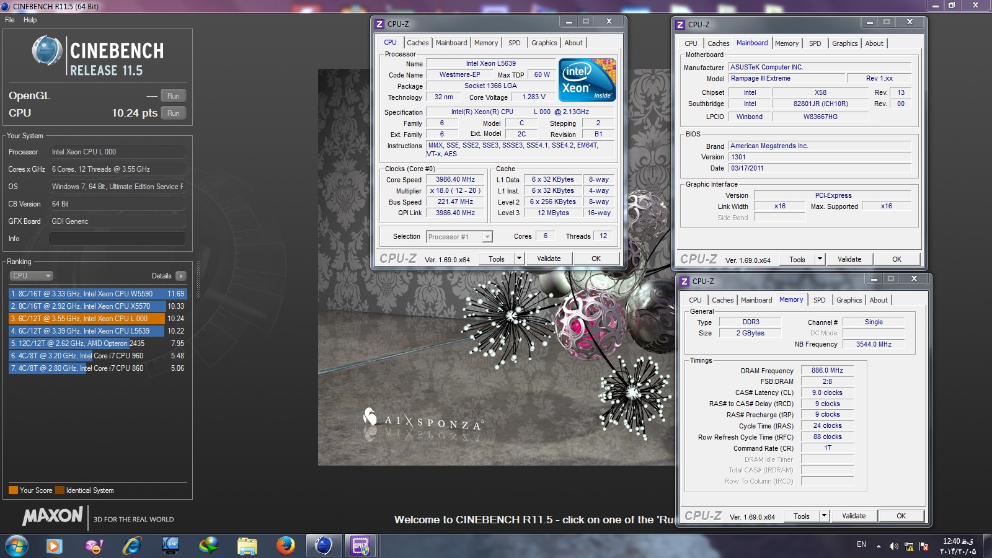Open About tab in CPU-Z Memory window
The height and width of the screenshot is (558, 992).
click(x=879, y=300)
